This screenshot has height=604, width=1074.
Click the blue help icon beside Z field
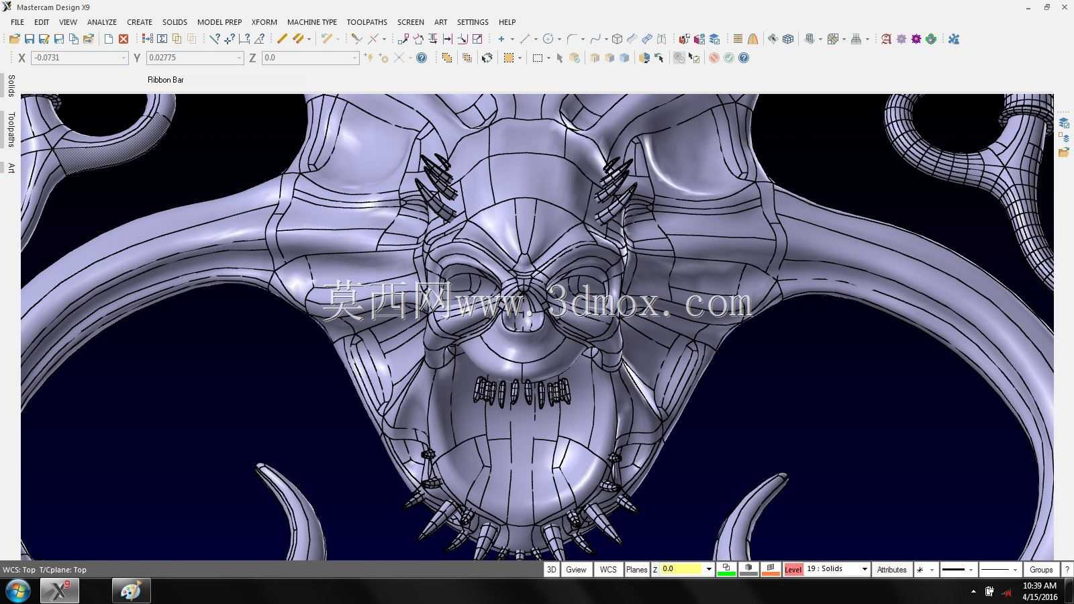point(422,58)
